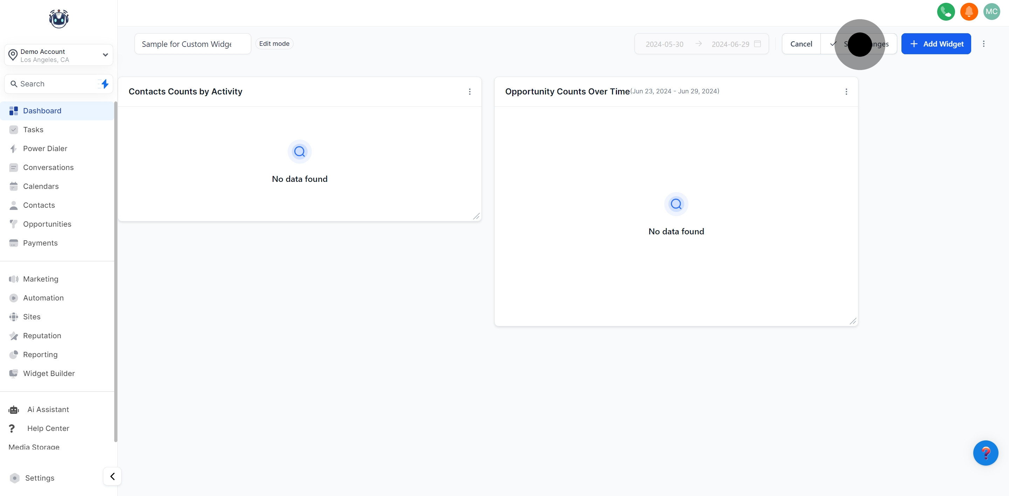Image resolution: width=1009 pixels, height=496 pixels.
Task: Click the green phone call icon
Action: (x=946, y=12)
